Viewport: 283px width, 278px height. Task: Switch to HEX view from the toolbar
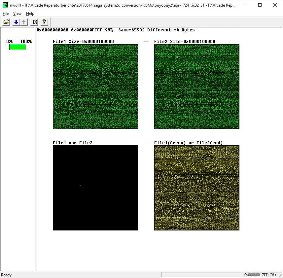click(x=34, y=22)
